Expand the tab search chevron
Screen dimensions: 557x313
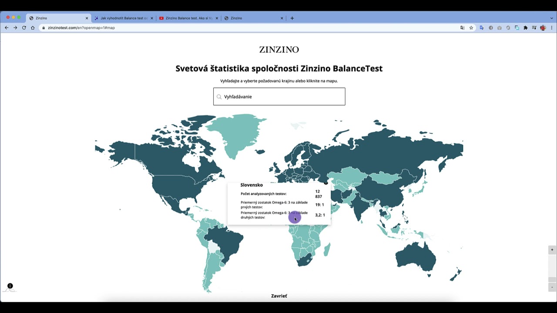(x=552, y=18)
